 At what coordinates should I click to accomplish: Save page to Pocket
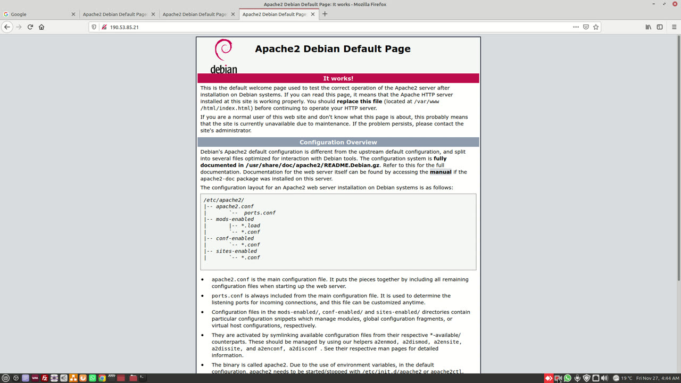coord(586,27)
